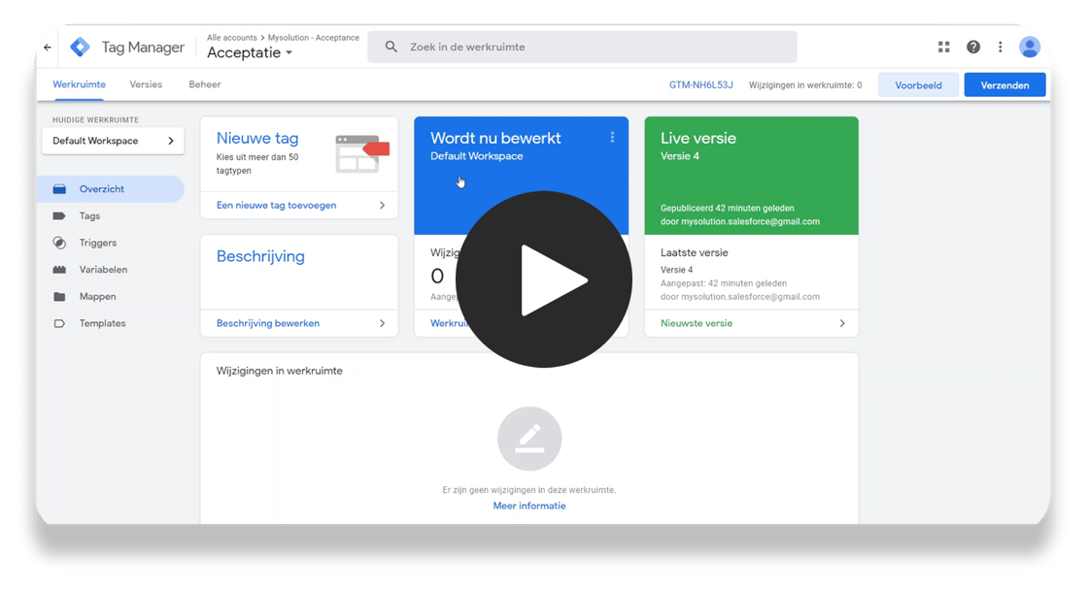Click the Wordt nu bewerkt card heading
The height and width of the screenshot is (591, 1088).
495,138
